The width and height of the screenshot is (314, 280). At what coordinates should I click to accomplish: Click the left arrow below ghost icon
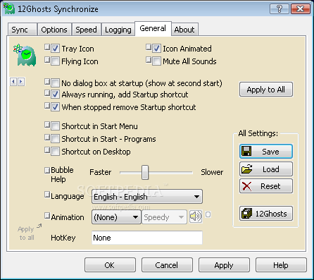(13, 82)
